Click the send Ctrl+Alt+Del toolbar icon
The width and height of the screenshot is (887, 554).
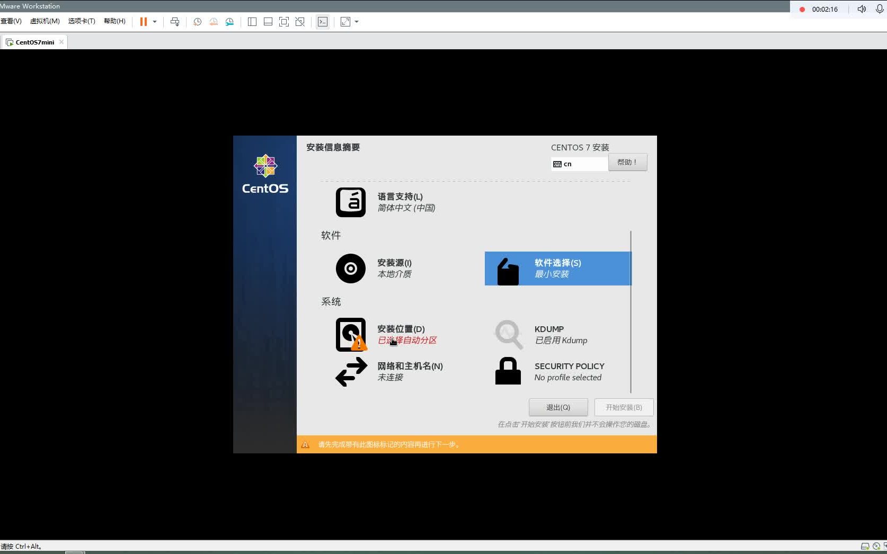(x=175, y=22)
